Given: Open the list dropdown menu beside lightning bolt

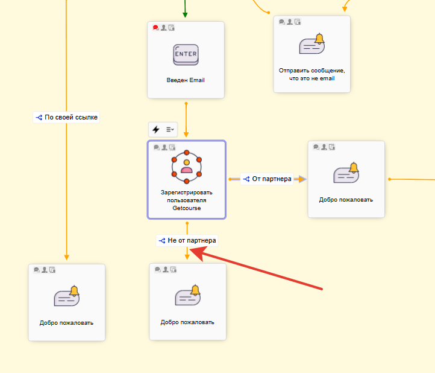Looking at the screenshot, I should 170,129.
